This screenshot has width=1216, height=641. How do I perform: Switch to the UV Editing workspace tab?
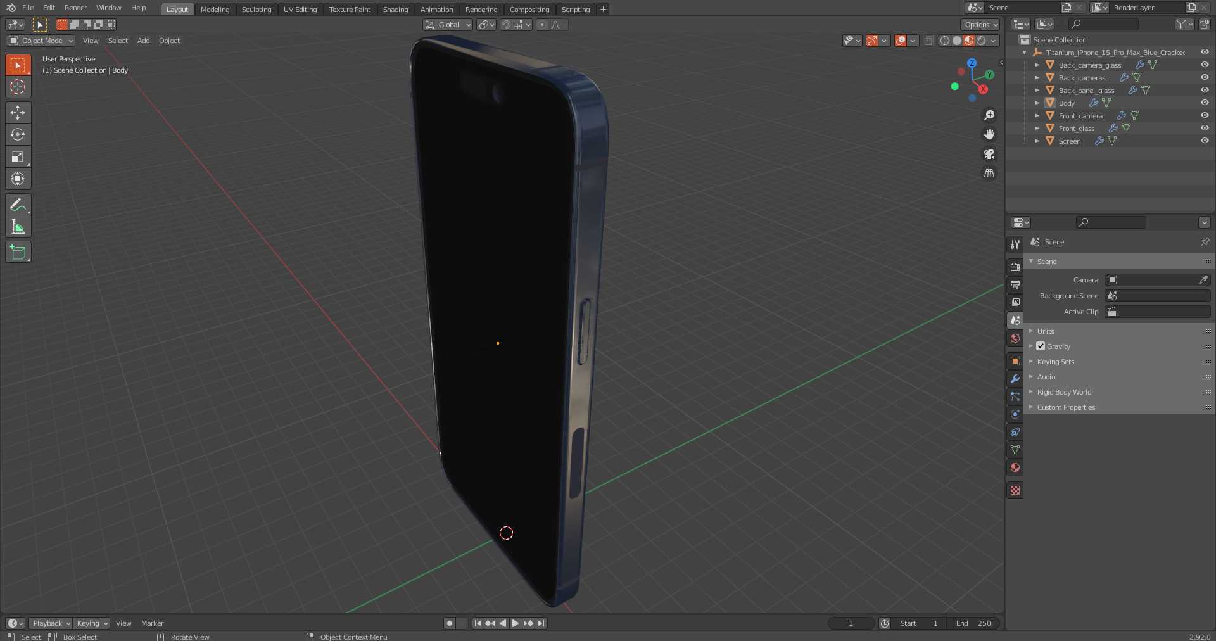click(300, 10)
